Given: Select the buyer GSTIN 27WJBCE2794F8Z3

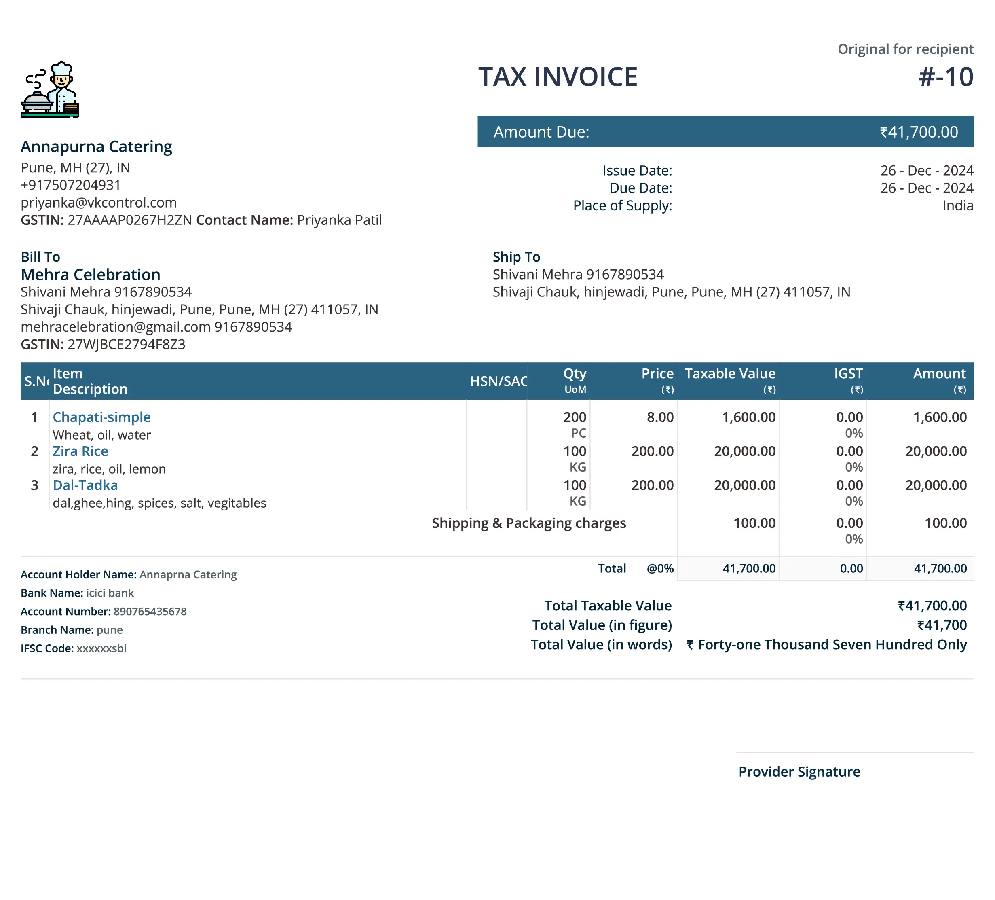Looking at the screenshot, I should point(127,344).
